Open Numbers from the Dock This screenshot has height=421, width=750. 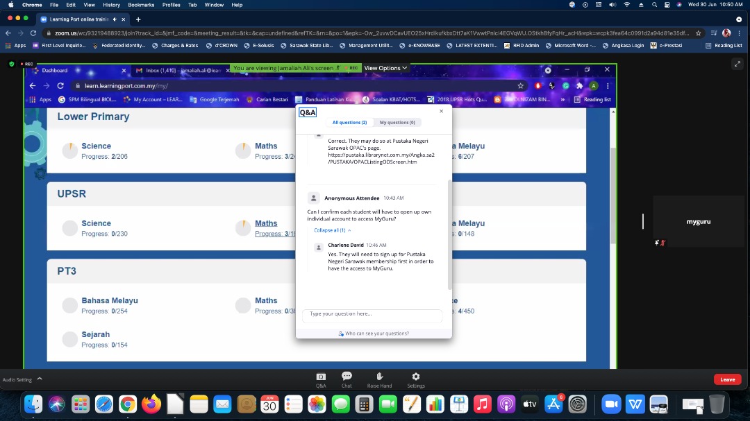(x=435, y=404)
